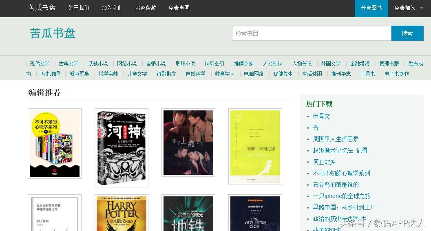This screenshot has height=231, width=431.
Task: Open the 地铁 book cover
Action: [x=188, y=213]
